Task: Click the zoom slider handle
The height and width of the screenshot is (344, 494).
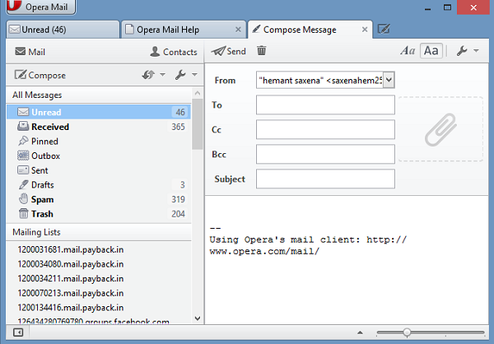Action: [407, 332]
